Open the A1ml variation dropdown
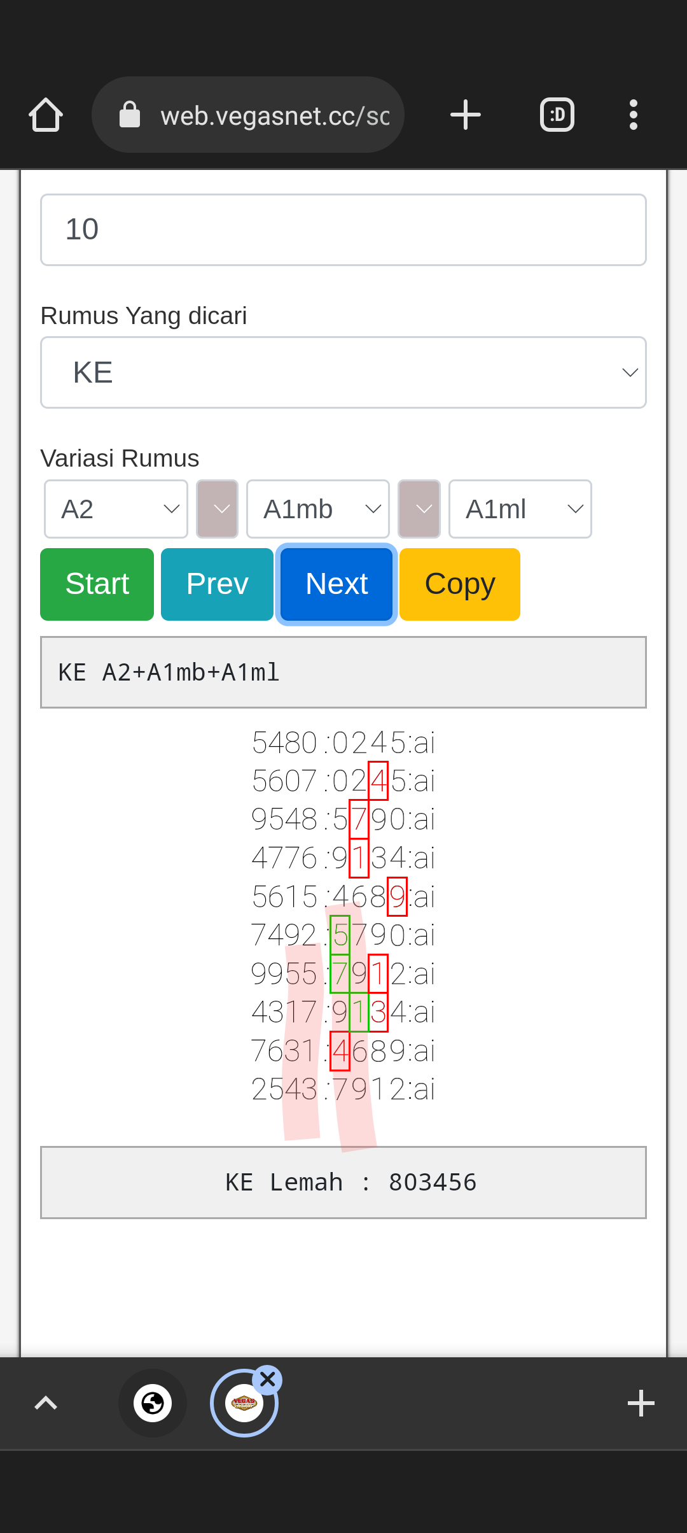The image size is (687, 1533). 520,509
